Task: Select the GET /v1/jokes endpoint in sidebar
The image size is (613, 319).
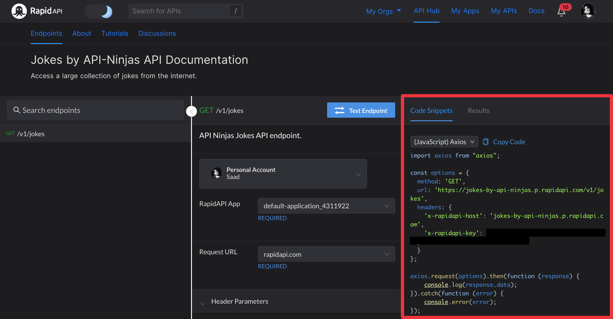Action: click(x=96, y=133)
